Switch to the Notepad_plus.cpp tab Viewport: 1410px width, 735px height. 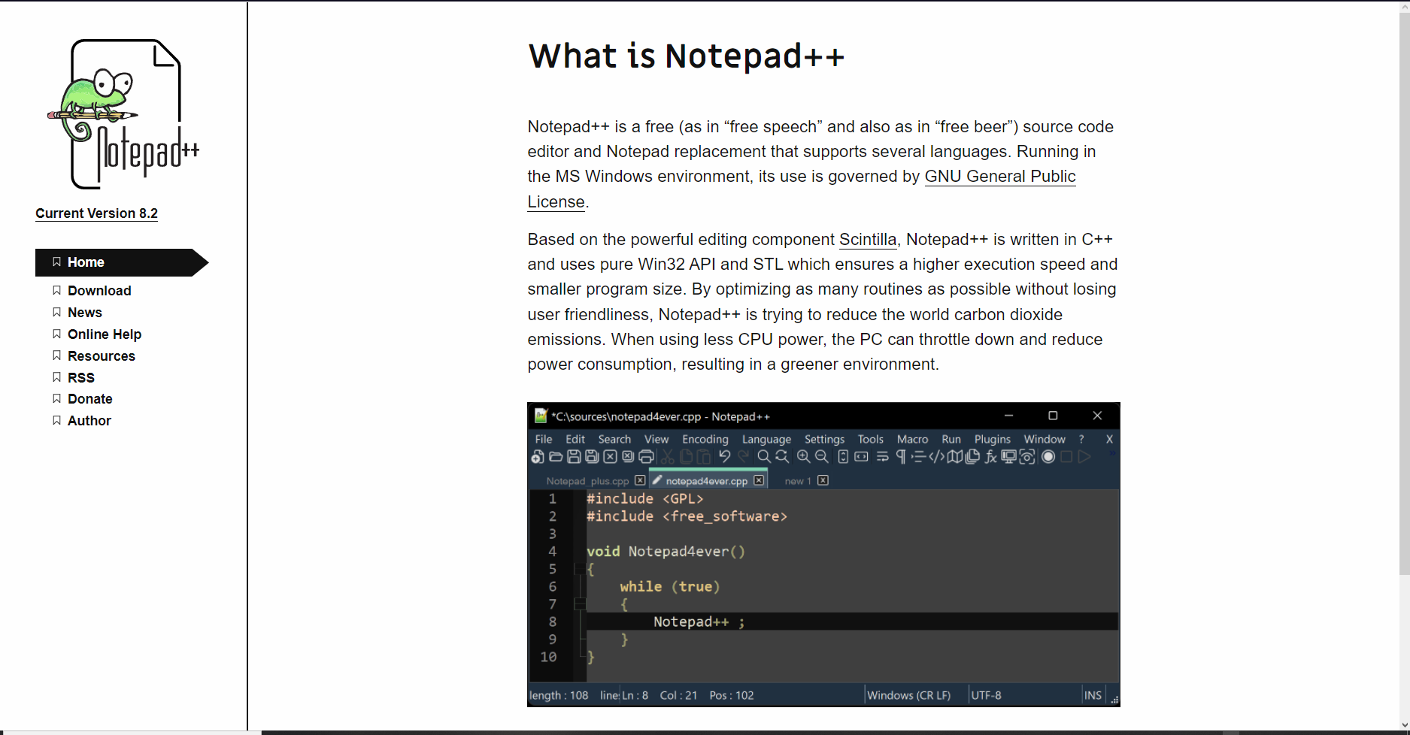pyautogui.click(x=587, y=481)
